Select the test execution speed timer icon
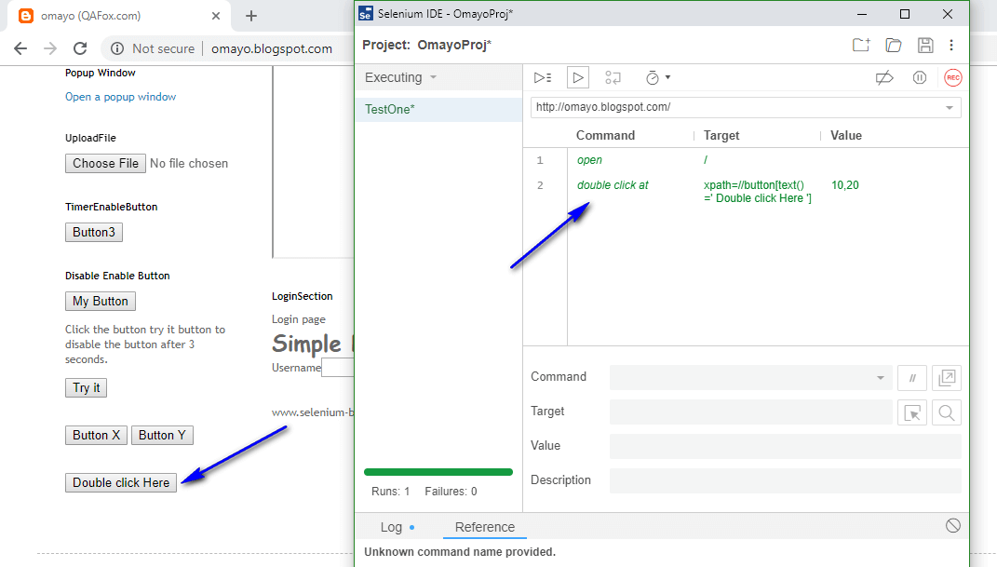 (x=652, y=77)
